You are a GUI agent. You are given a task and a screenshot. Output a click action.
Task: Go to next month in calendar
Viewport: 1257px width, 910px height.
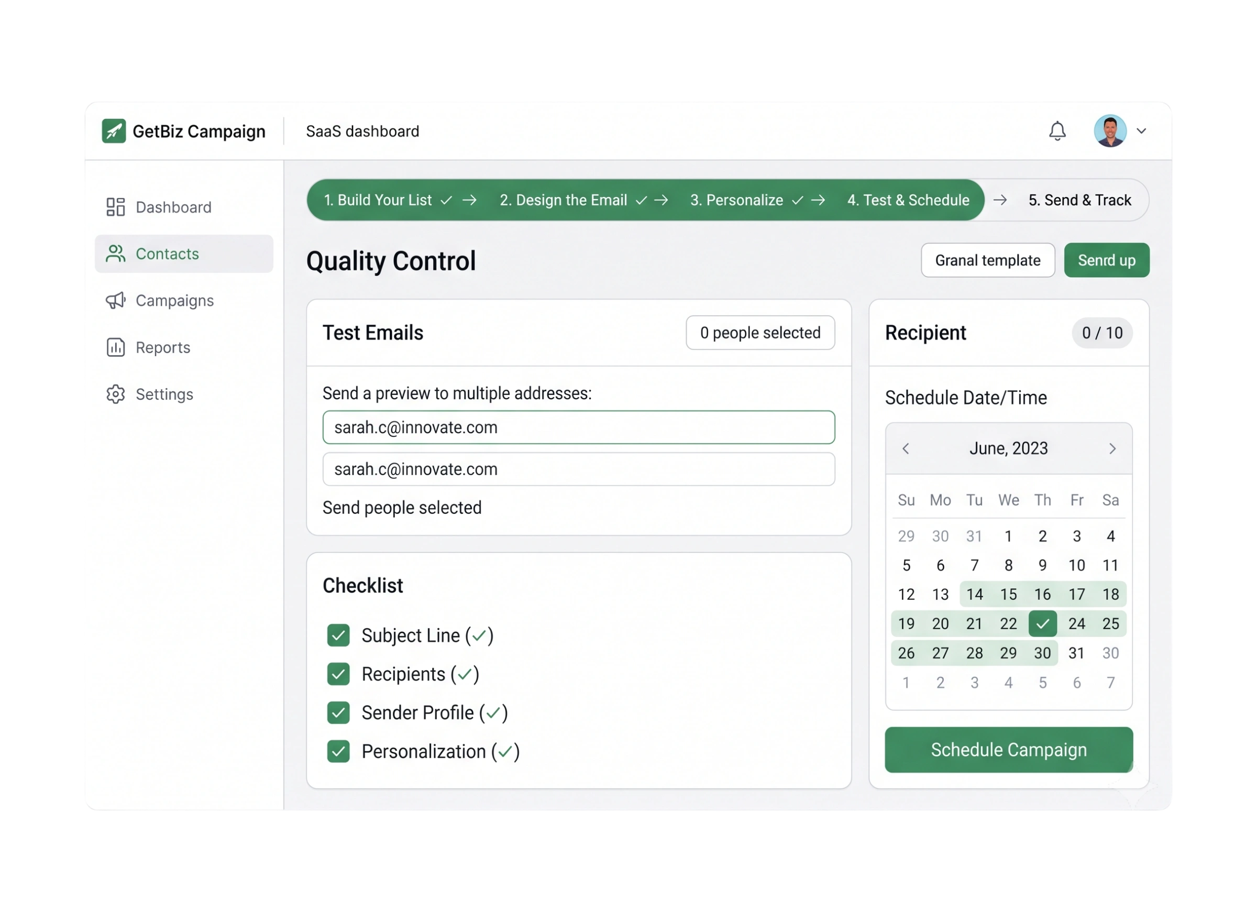[1112, 448]
